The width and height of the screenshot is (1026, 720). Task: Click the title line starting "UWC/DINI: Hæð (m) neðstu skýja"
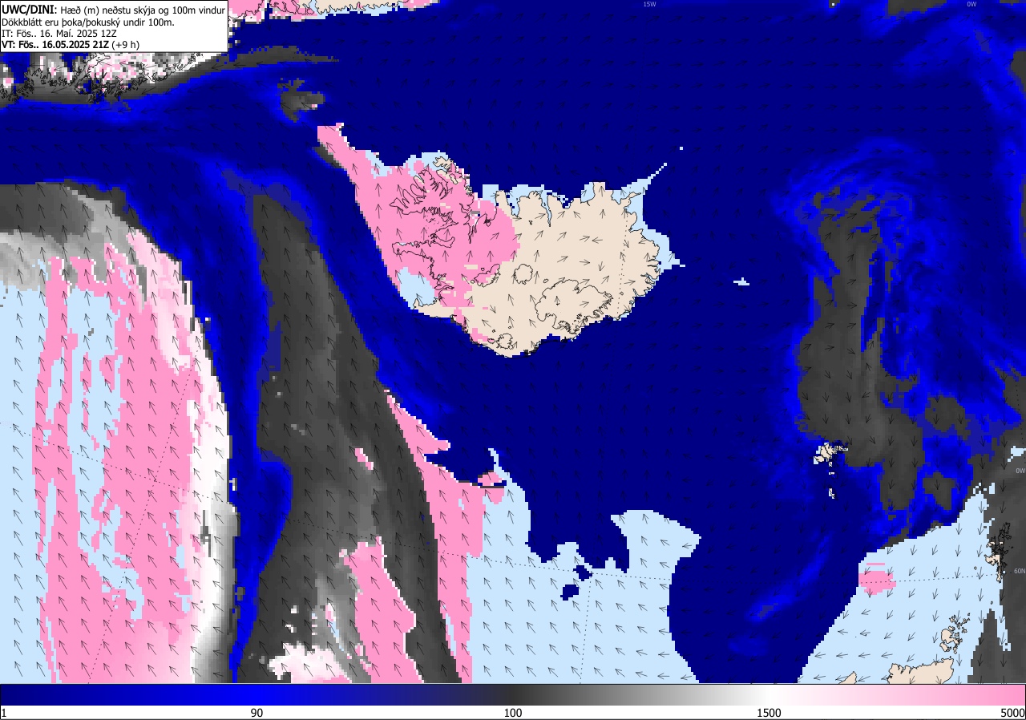pyautogui.click(x=113, y=10)
